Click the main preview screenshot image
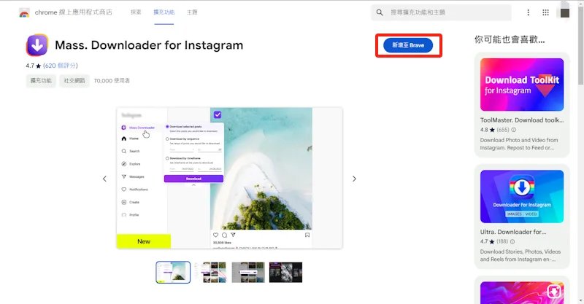 click(x=229, y=178)
